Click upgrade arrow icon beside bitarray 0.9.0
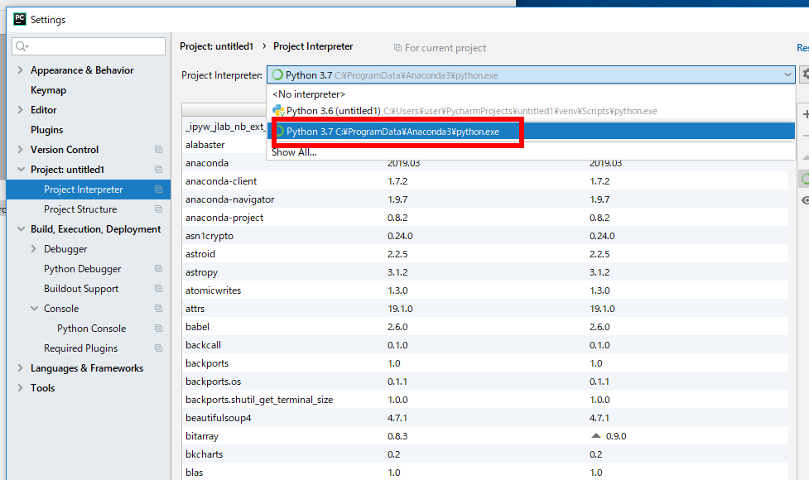The height and width of the screenshot is (480, 809). (x=596, y=435)
